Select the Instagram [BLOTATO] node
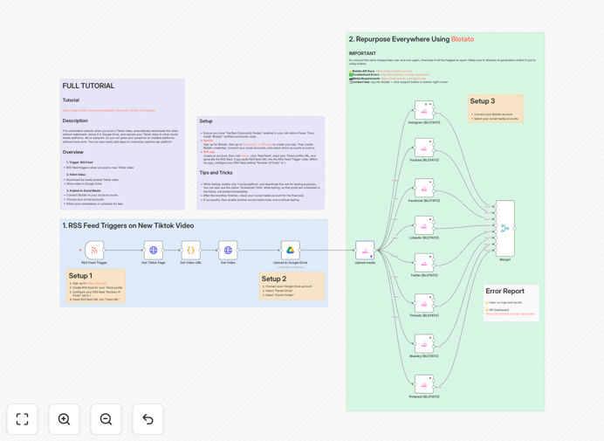 (x=424, y=110)
